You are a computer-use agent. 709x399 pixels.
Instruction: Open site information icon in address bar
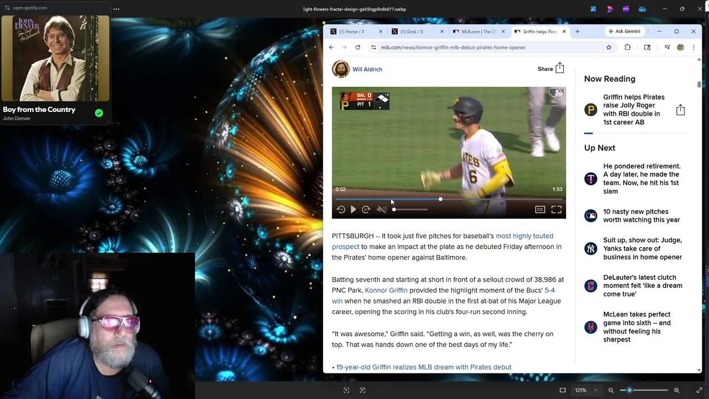(373, 48)
